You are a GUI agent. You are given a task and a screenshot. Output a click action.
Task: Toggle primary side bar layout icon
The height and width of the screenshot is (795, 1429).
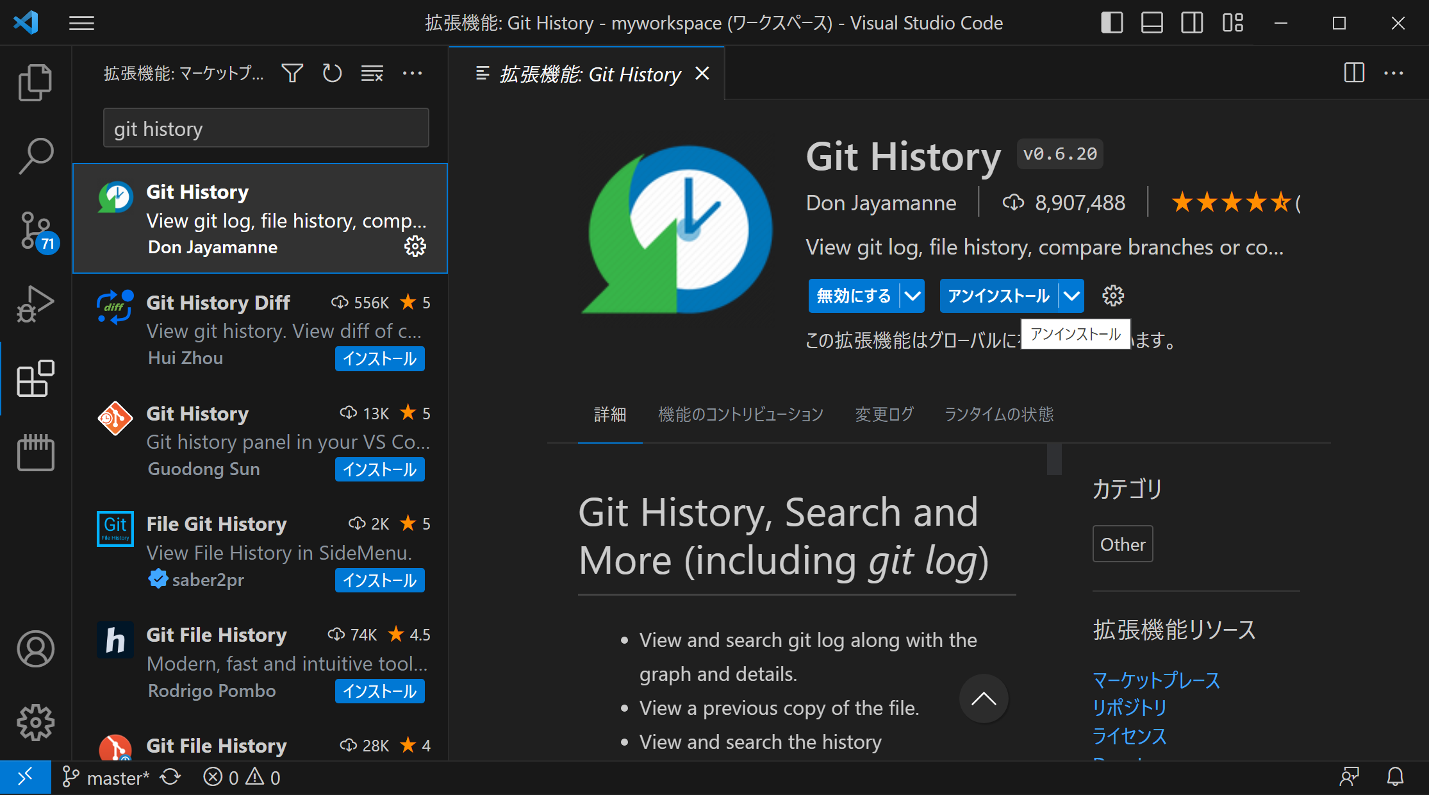coord(1112,23)
